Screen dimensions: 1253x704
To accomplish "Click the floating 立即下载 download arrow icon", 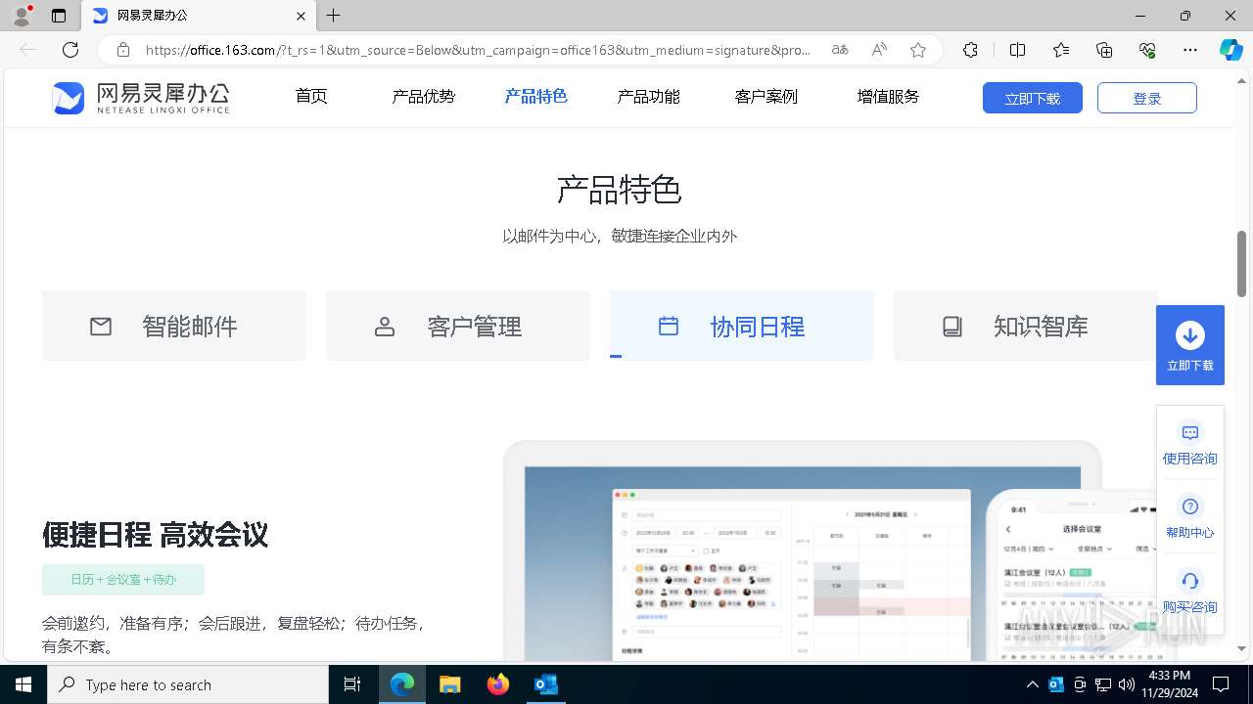I will pos(1190,335).
